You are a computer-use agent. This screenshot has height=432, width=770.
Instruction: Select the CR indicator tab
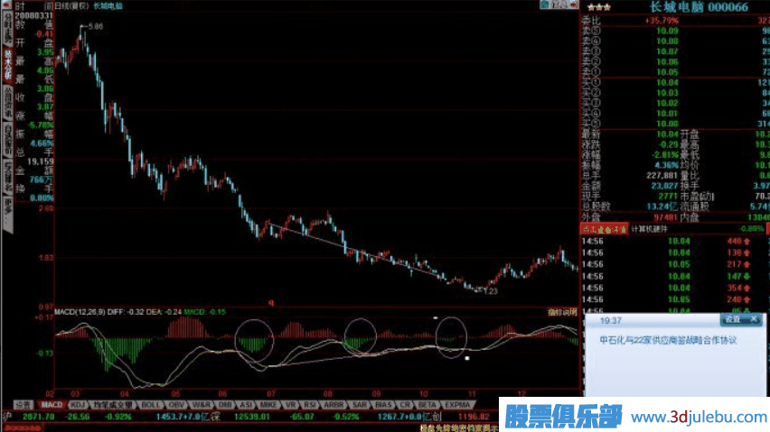click(405, 405)
